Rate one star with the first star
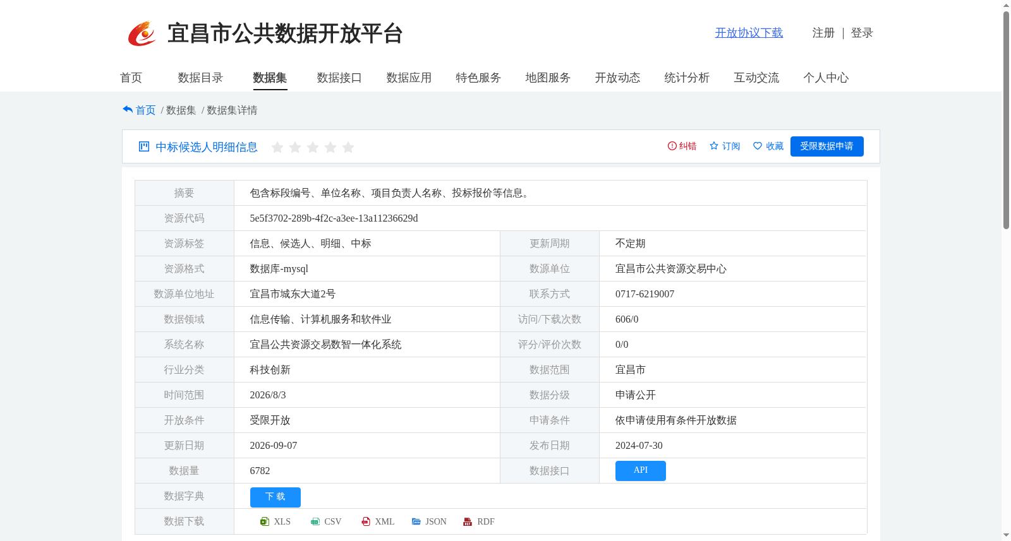This screenshot has width=1011, height=541. tap(277, 147)
